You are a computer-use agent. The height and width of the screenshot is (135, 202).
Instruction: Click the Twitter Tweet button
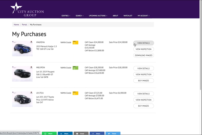[x=113, y=133]
